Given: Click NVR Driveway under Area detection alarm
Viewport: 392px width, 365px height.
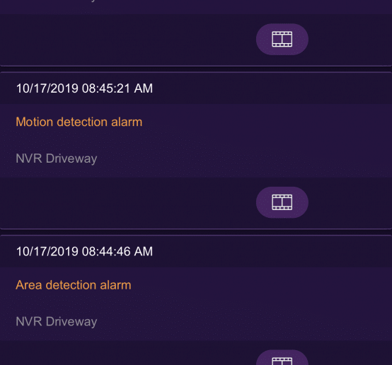Looking at the screenshot, I should point(56,322).
